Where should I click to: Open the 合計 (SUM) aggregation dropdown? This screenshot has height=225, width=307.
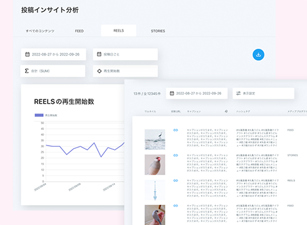click(x=53, y=71)
